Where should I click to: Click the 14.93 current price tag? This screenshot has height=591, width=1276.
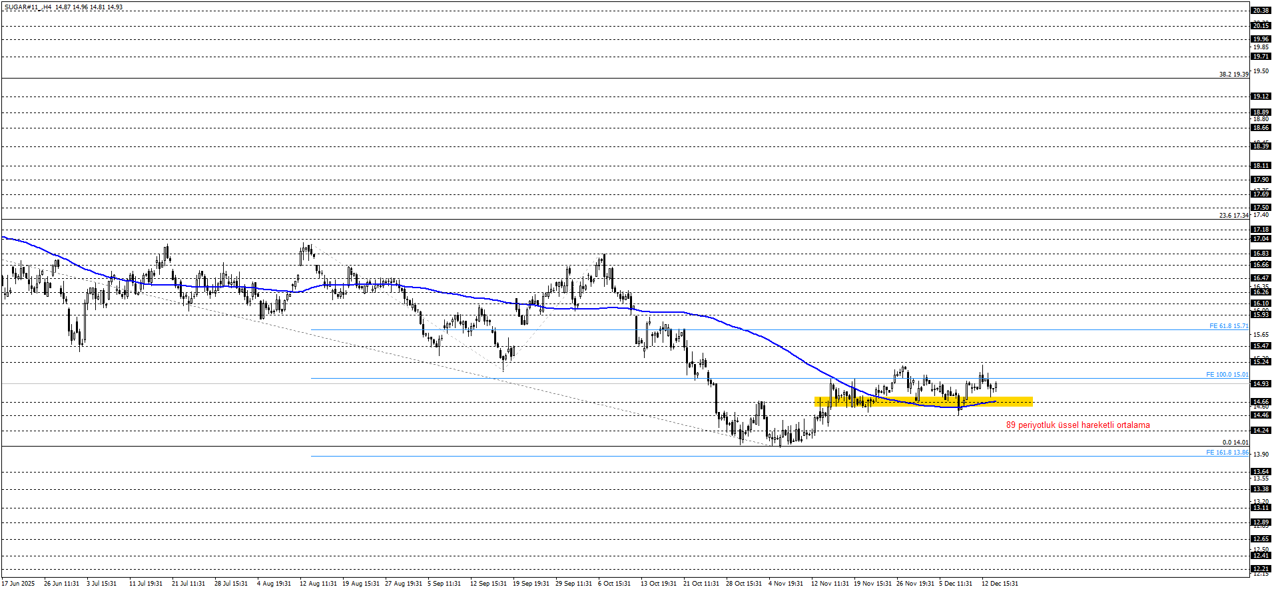click(1261, 384)
